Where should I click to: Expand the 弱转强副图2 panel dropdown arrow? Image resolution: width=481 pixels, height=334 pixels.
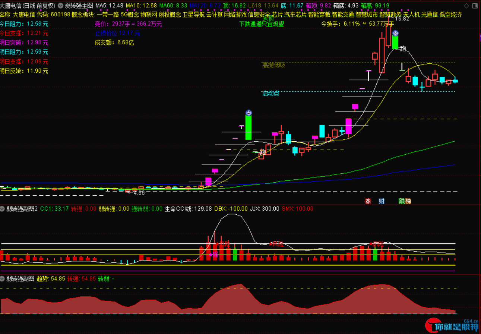[3, 209]
